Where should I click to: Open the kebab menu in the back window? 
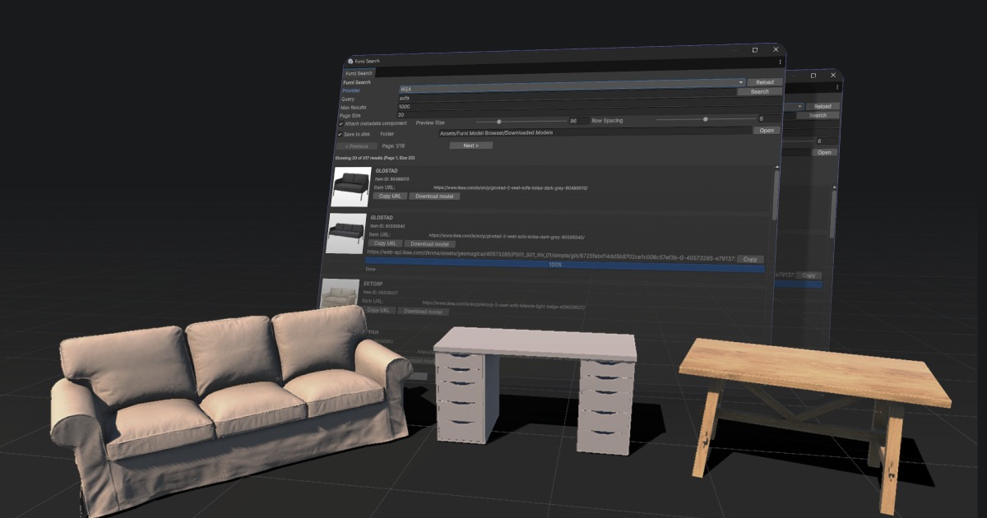coord(837,87)
